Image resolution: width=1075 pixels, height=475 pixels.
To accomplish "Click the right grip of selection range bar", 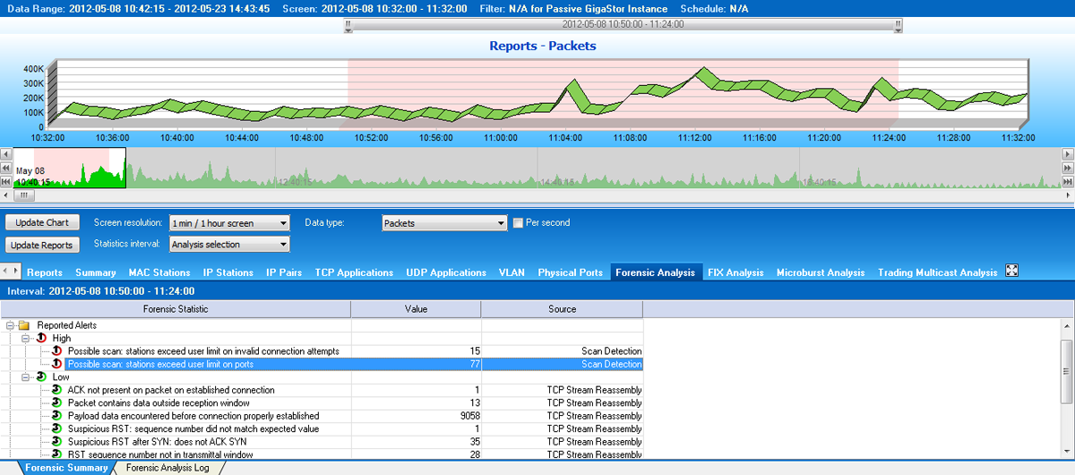I will (898, 25).
